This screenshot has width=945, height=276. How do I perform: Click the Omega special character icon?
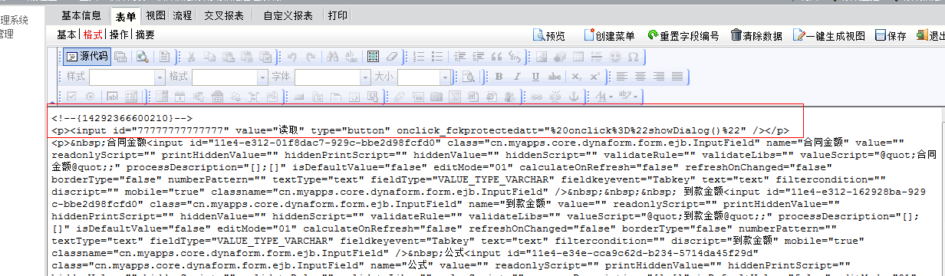[x=633, y=57]
